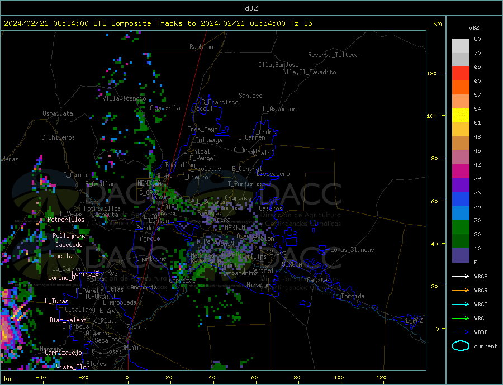The image size is (503, 385).
Task: Click the blue VBBB arrow legend icon
Action: click(x=461, y=332)
